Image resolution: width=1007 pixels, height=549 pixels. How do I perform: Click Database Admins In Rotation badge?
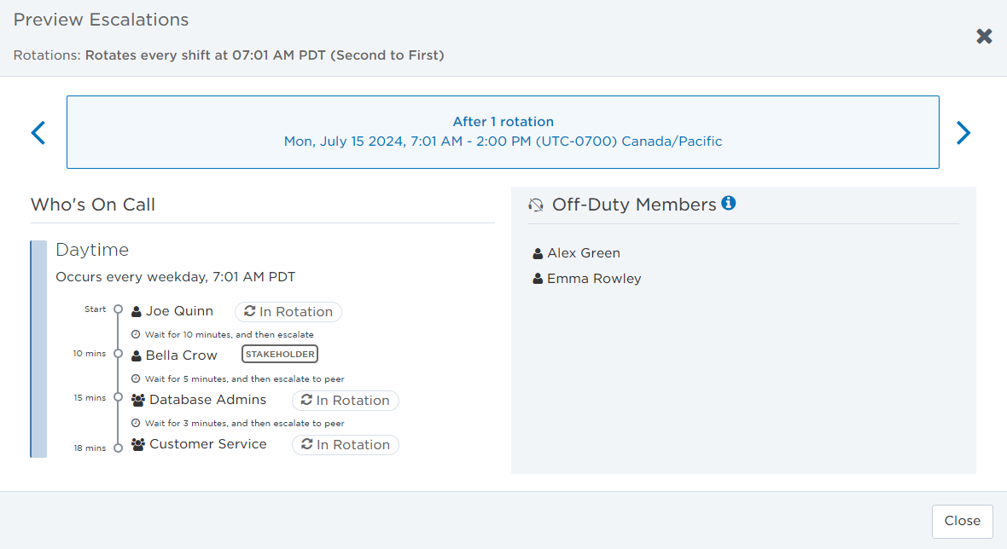pyautogui.click(x=346, y=400)
